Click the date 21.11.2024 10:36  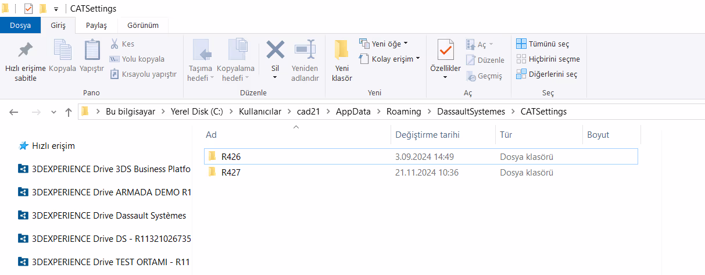(427, 173)
